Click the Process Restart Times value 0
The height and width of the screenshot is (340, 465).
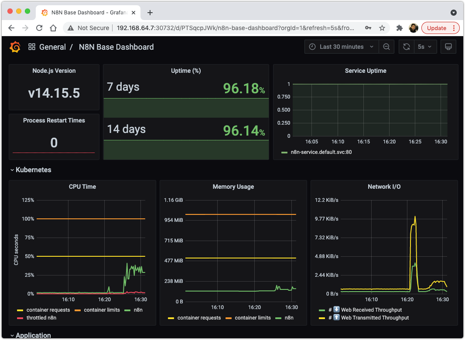tap(54, 143)
